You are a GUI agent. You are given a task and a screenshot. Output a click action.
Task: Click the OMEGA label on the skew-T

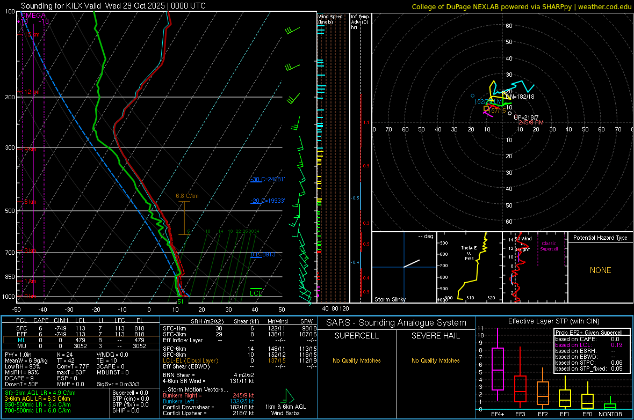33,16
